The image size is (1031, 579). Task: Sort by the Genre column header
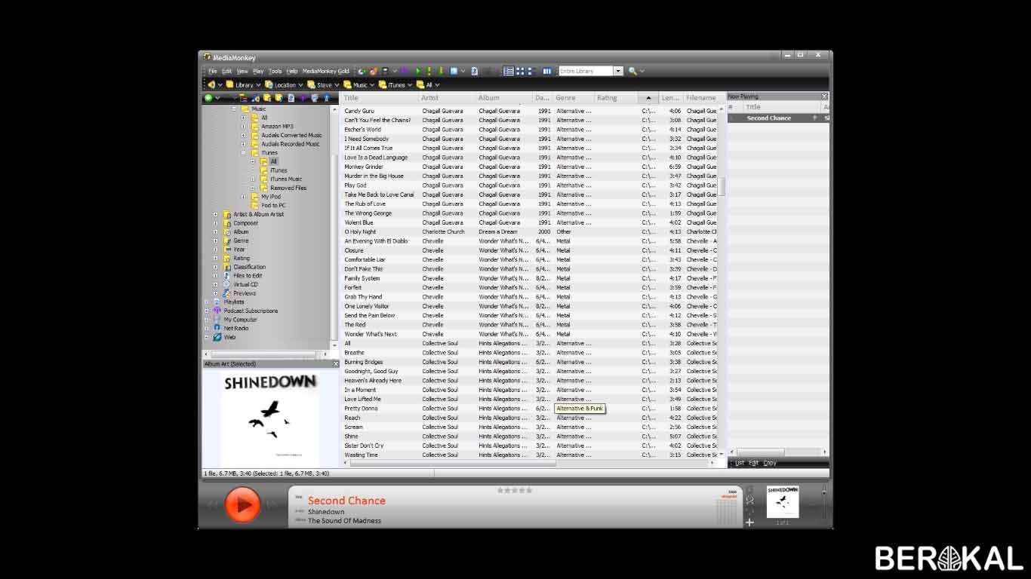point(573,98)
